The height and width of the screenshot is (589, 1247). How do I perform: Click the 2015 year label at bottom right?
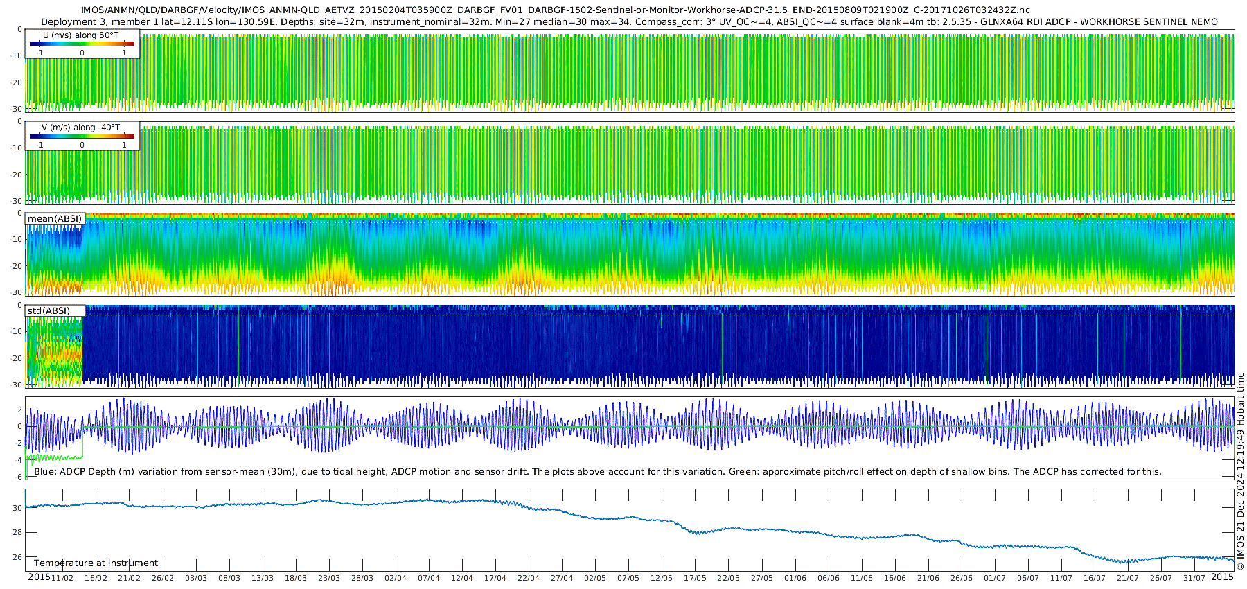click(1222, 577)
